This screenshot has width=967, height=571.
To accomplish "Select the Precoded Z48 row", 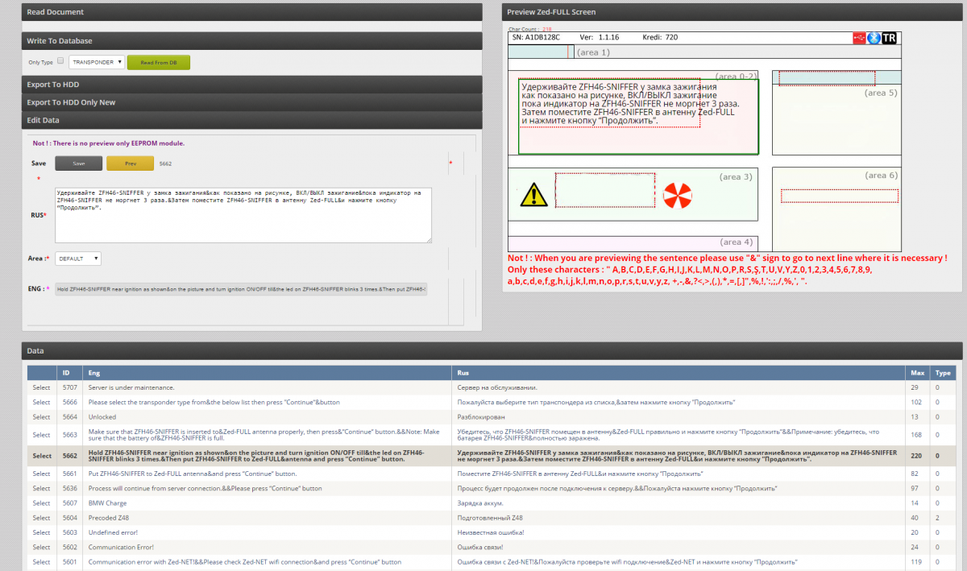I will pos(41,517).
